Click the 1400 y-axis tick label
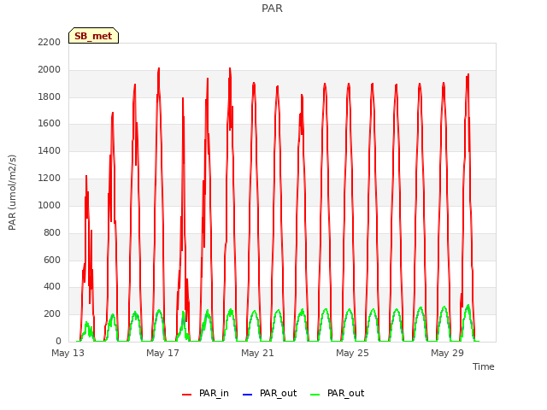 click(x=50, y=151)
